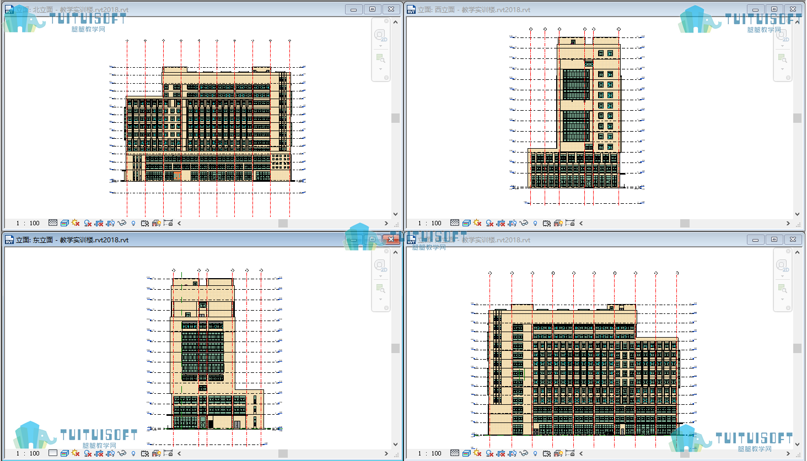This screenshot has height=461, width=807.
Task: Click Show Crop Region icon in 东立面 window
Action: 111,453
